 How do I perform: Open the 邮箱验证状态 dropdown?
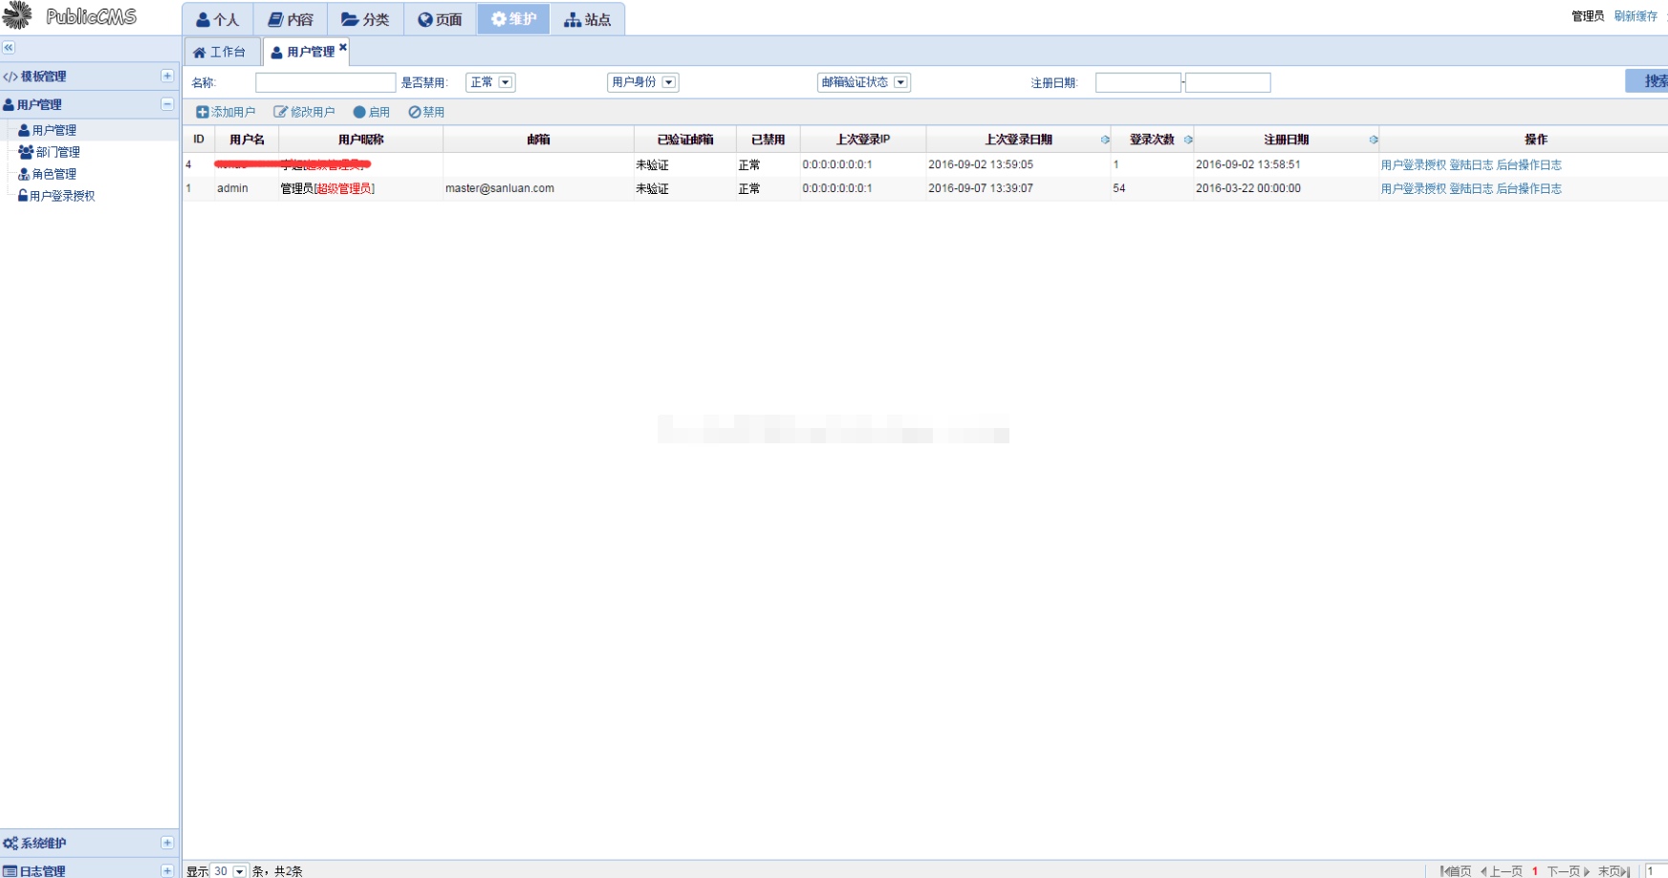863,82
